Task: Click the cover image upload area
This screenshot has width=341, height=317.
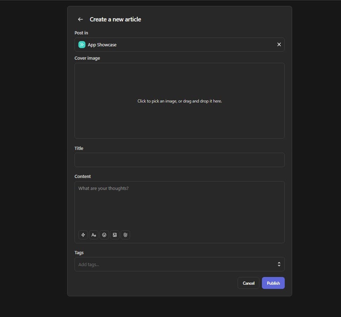Action: pos(179,101)
